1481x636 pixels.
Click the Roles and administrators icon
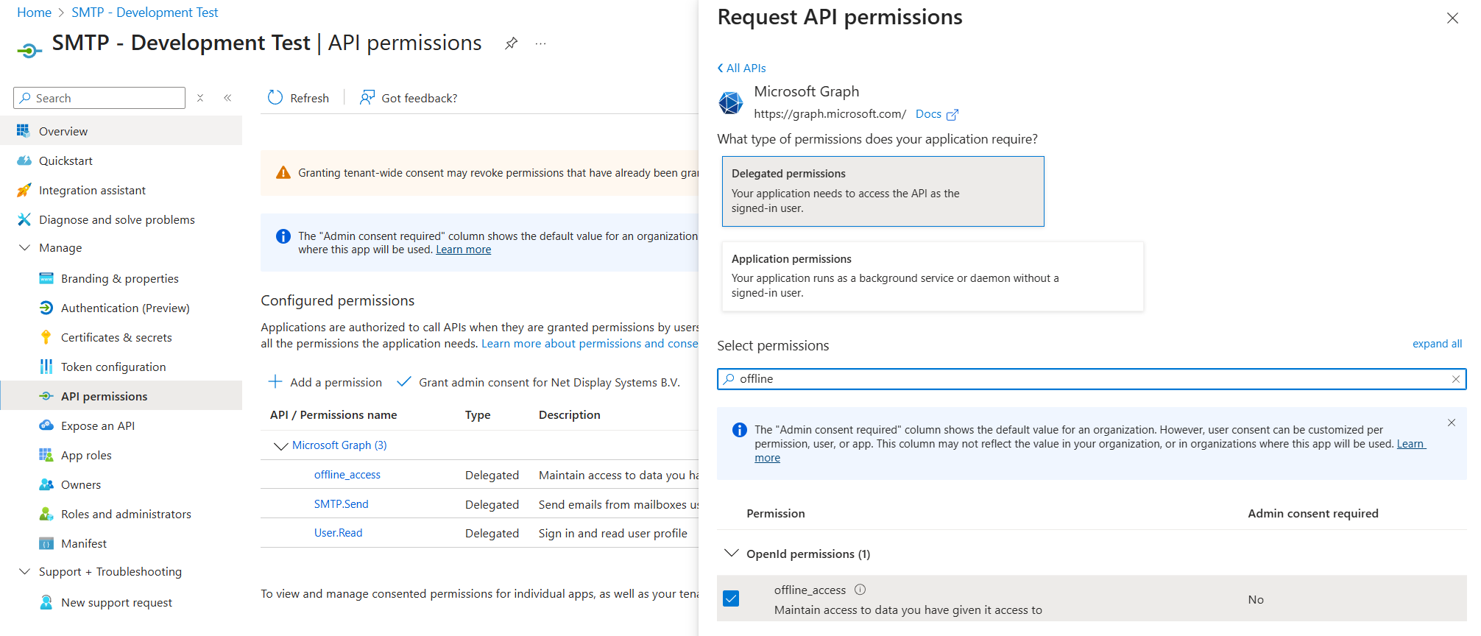click(46, 514)
